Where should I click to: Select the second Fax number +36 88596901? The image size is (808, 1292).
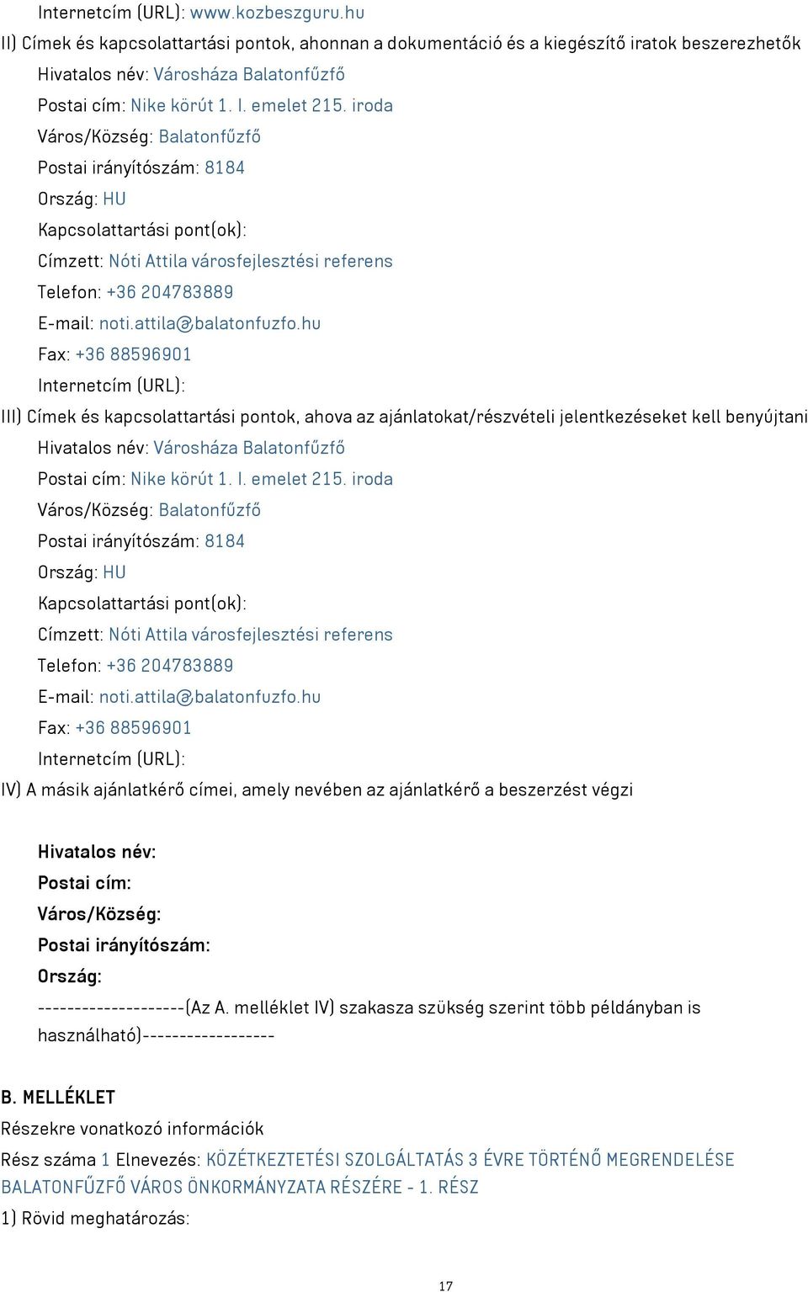(x=133, y=728)
